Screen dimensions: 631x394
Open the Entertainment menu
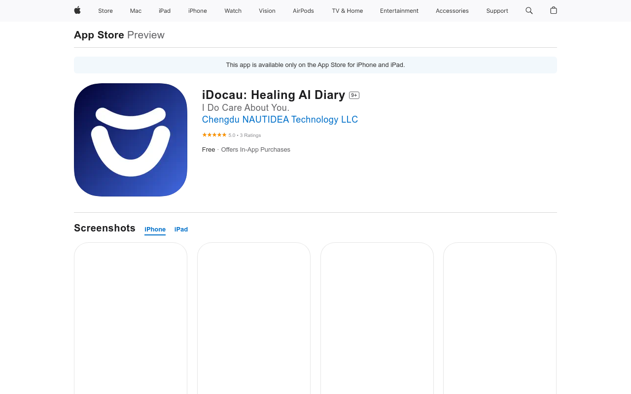point(399,11)
